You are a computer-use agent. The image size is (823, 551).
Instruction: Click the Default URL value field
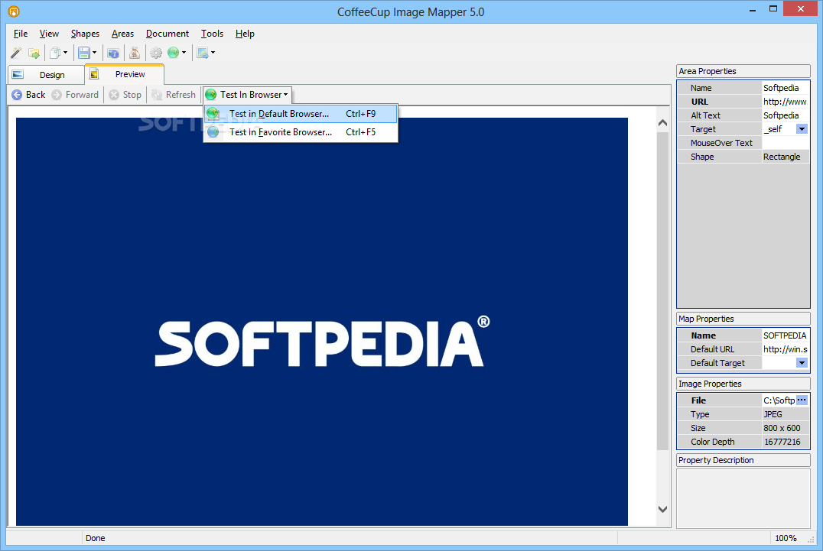pyautogui.click(x=786, y=349)
